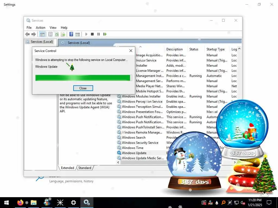Click horizontal scrollbar left arrow
Image resolution: width=278 pixels, height=208 pixels.
pos(118,162)
